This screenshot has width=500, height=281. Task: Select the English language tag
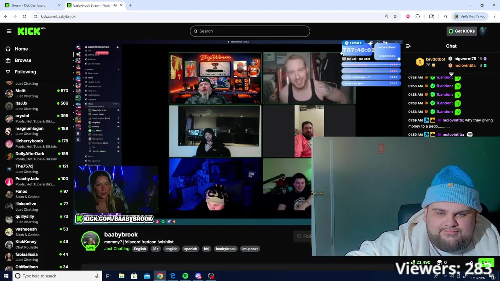(x=140, y=249)
